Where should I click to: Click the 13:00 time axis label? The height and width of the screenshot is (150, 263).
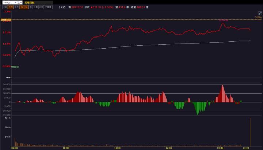click(x=220, y=148)
